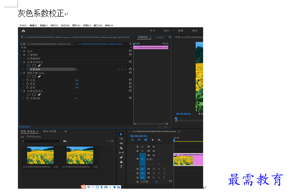
Task: Reset the 蓝色 parameter value
Action: (x=130, y=87)
